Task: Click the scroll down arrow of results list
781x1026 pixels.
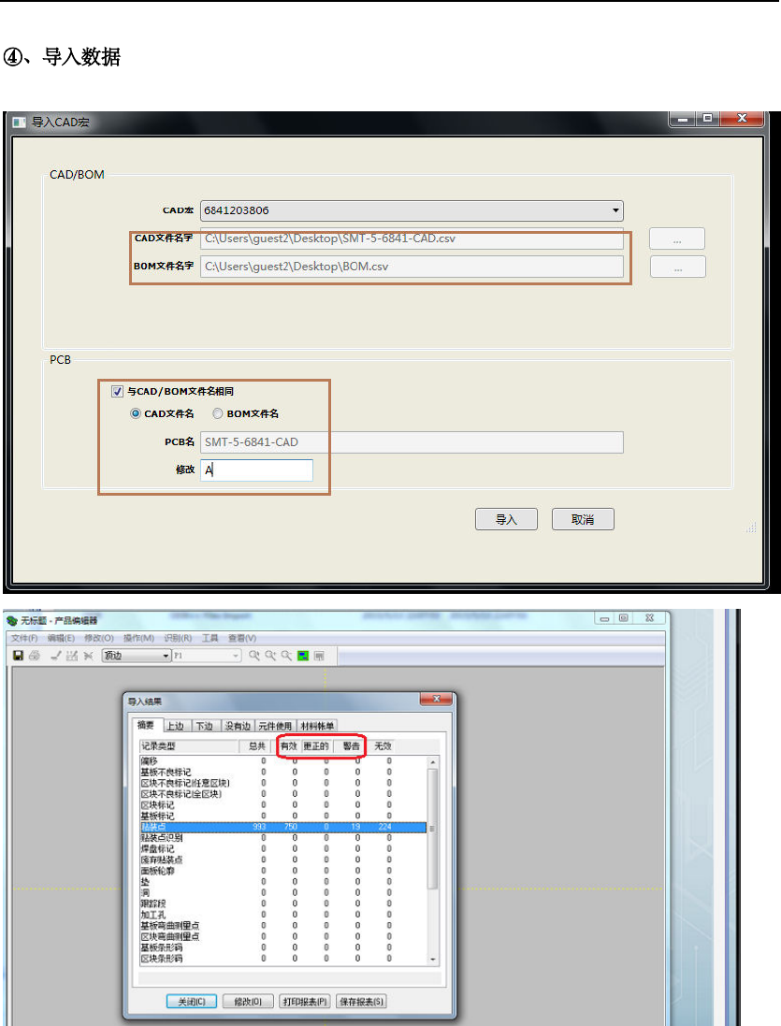Action: 432,960
